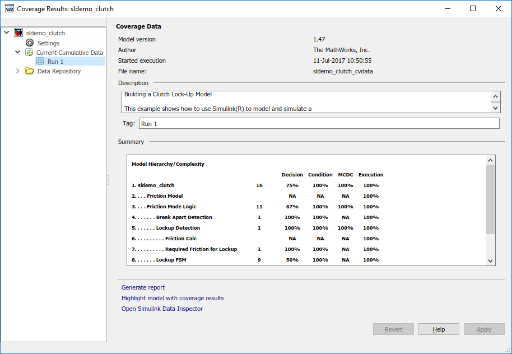Collapse the Current Cumulative Data node
This screenshot has height=354, width=512.
pyautogui.click(x=18, y=53)
